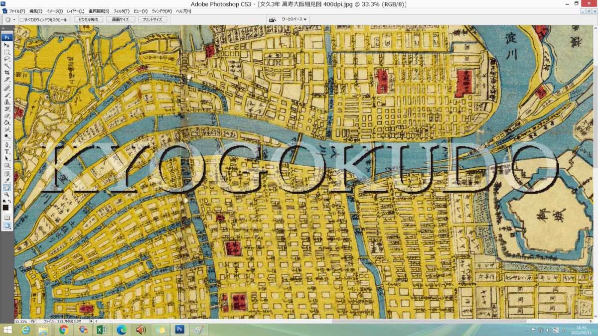Select the Type tool
Image resolution: width=598 pixels, height=336 pixels.
click(7, 151)
